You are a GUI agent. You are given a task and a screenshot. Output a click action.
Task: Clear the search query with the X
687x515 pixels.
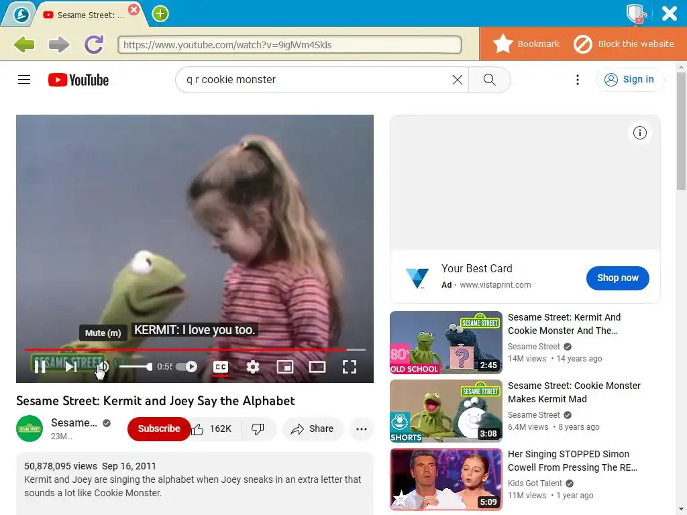[x=458, y=80]
